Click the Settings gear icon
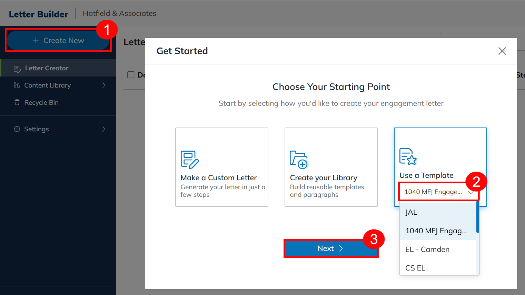 (x=17, y=129)
